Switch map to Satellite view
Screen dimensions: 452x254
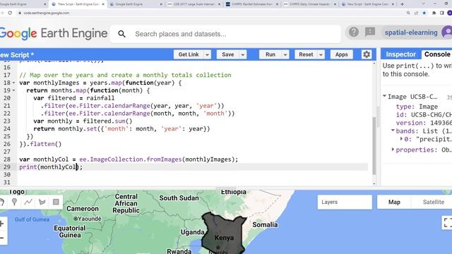433,202
